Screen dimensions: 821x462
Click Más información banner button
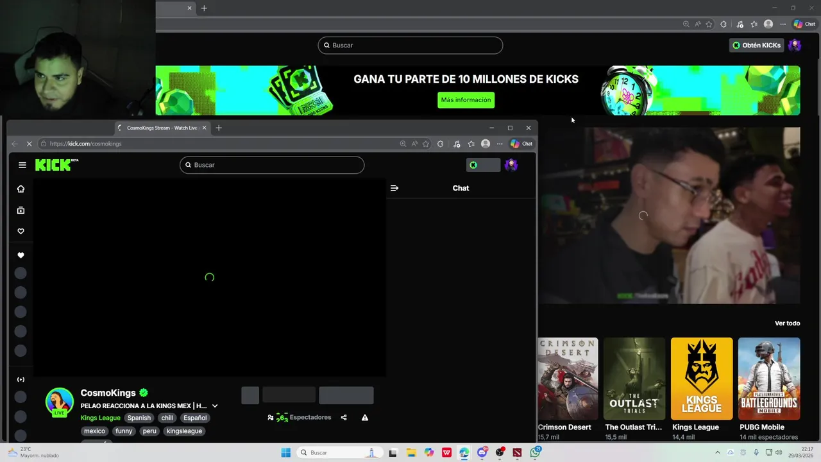[466, 100]
